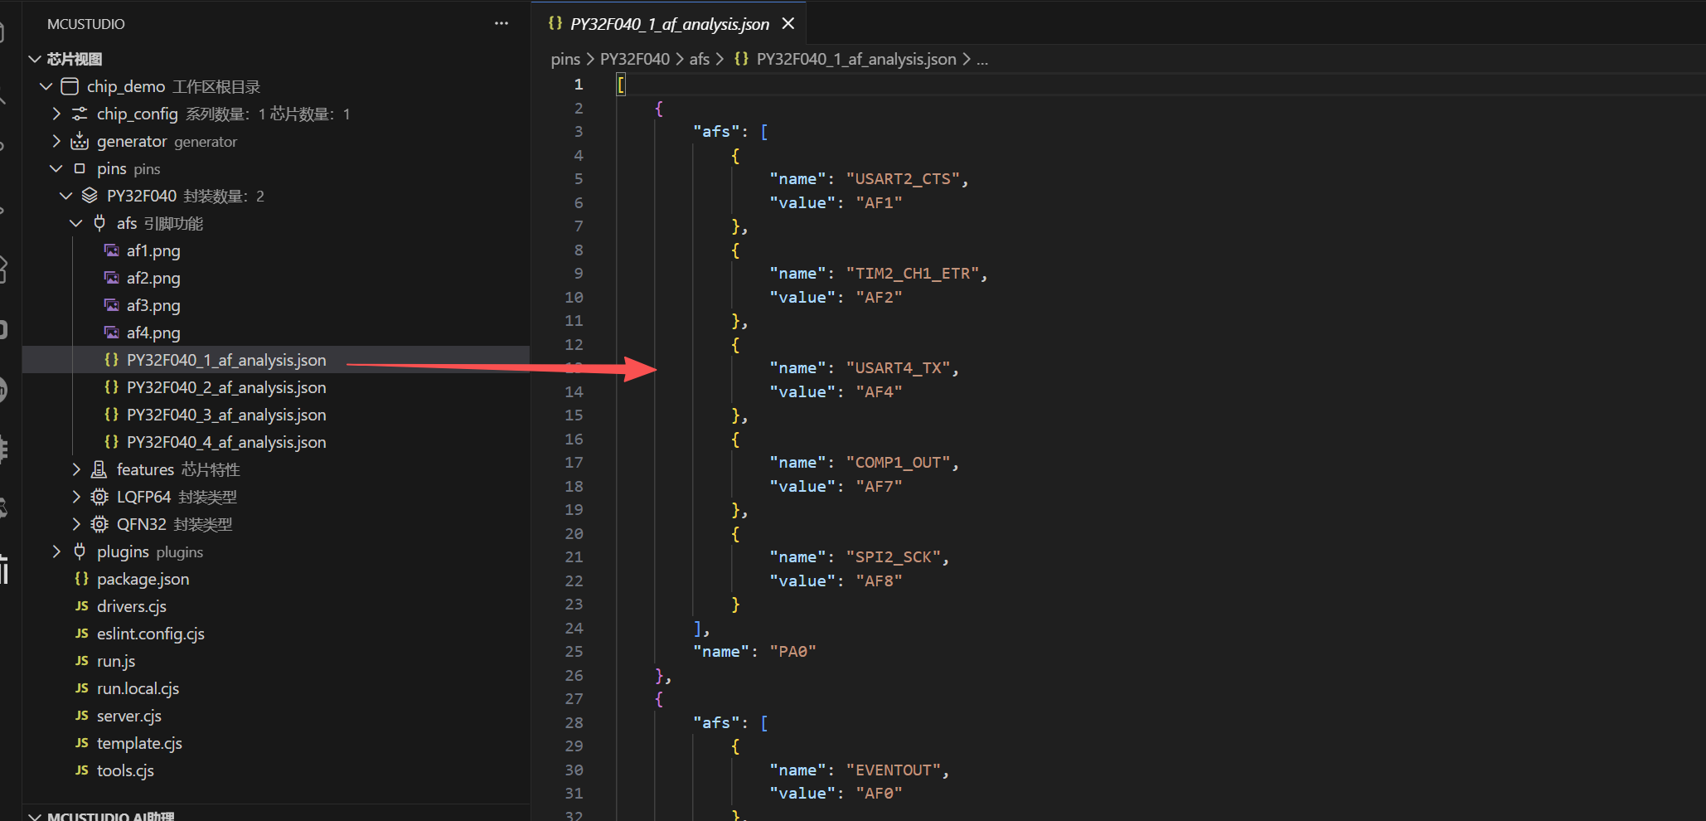Viewport: 1706px width, 821px height.
Task: Select the PY32F040_1_af_analysis.json editor tab
Action: click(668, 24)
